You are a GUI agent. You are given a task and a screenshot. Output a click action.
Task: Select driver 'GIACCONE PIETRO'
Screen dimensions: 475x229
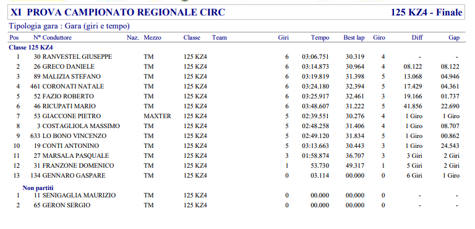[x=72, y=116]
